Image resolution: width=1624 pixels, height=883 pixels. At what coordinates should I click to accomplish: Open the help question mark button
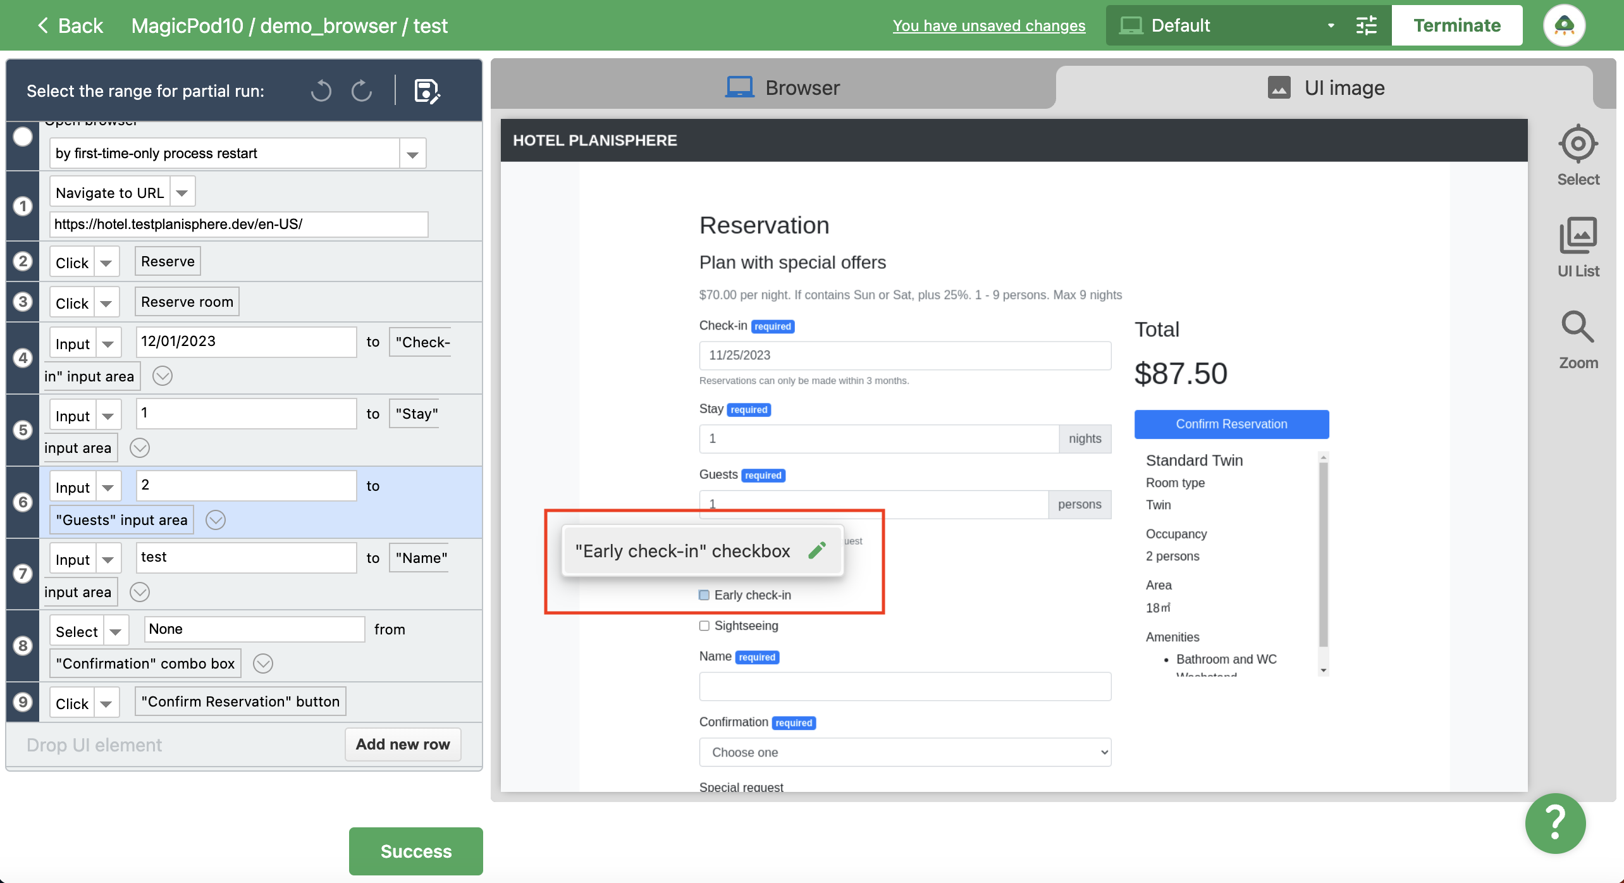coord(1555,823)
